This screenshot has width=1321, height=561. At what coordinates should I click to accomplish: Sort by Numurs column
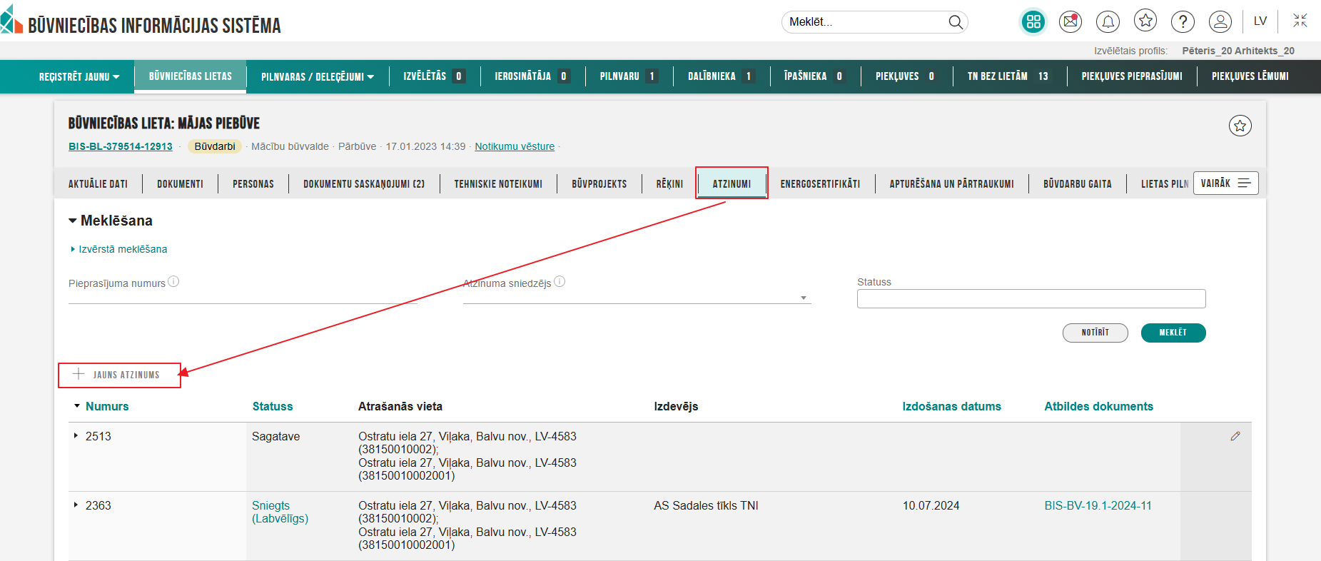pos(107,406)
